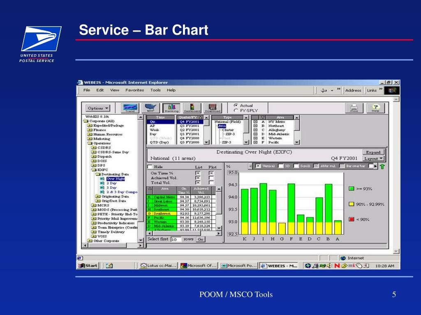
Task: Switch to the MAP view
Action: coord(150,108)
